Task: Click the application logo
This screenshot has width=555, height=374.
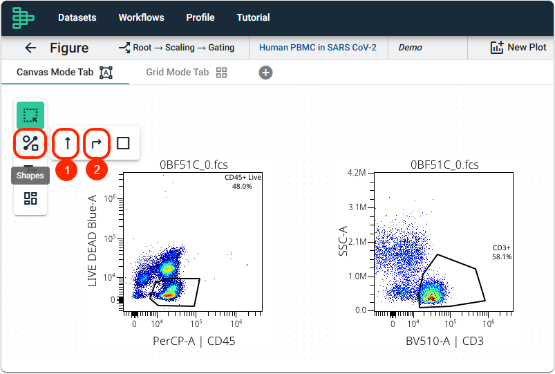Action: (23, 18)
